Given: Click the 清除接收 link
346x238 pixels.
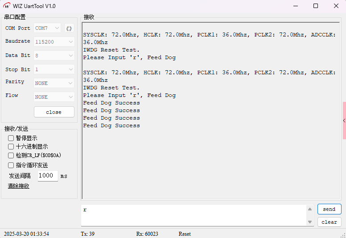Looking at the screenshot, I should click(19, 186).
